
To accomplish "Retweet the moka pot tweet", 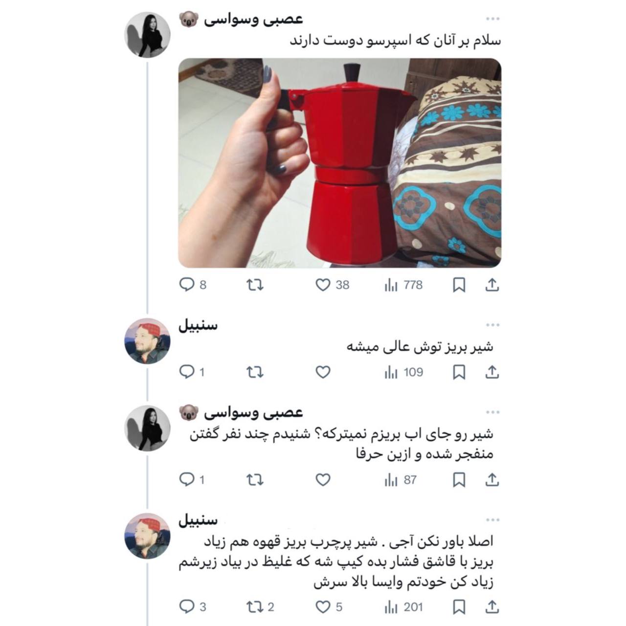I will (x=255, y=285).
